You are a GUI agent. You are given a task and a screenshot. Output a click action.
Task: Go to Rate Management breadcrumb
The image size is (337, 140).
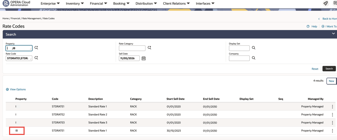click(31, 18)
